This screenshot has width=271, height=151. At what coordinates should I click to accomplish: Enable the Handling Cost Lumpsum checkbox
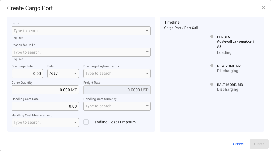click(x=86, y=122)
